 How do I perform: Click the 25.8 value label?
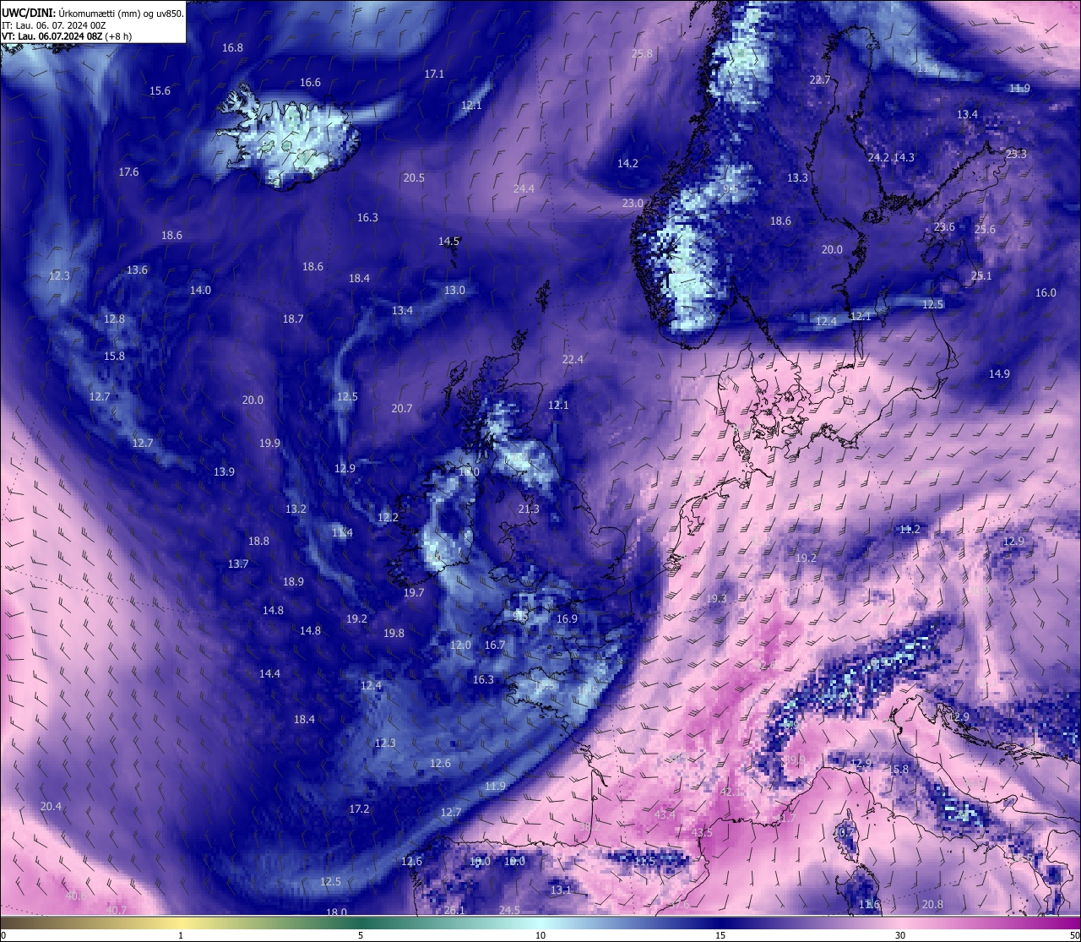[642, 53]
